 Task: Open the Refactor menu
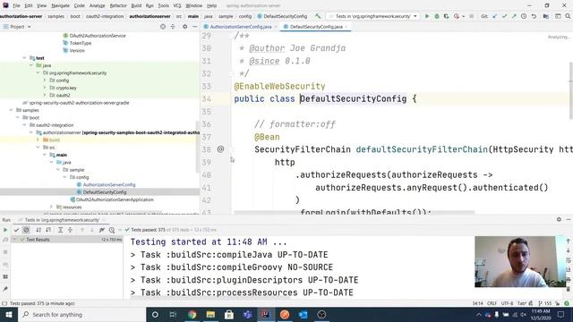tap(118, 5)
